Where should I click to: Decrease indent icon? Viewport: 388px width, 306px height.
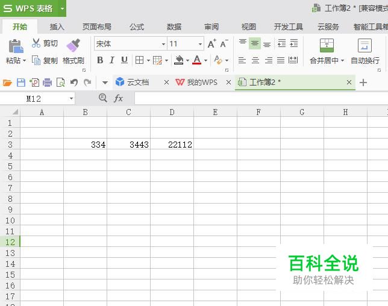281,43
